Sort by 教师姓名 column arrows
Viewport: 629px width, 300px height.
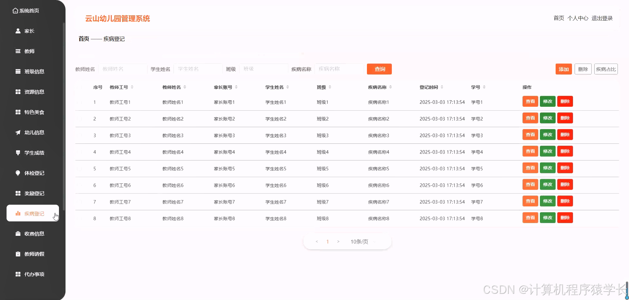tap(185, 87)
